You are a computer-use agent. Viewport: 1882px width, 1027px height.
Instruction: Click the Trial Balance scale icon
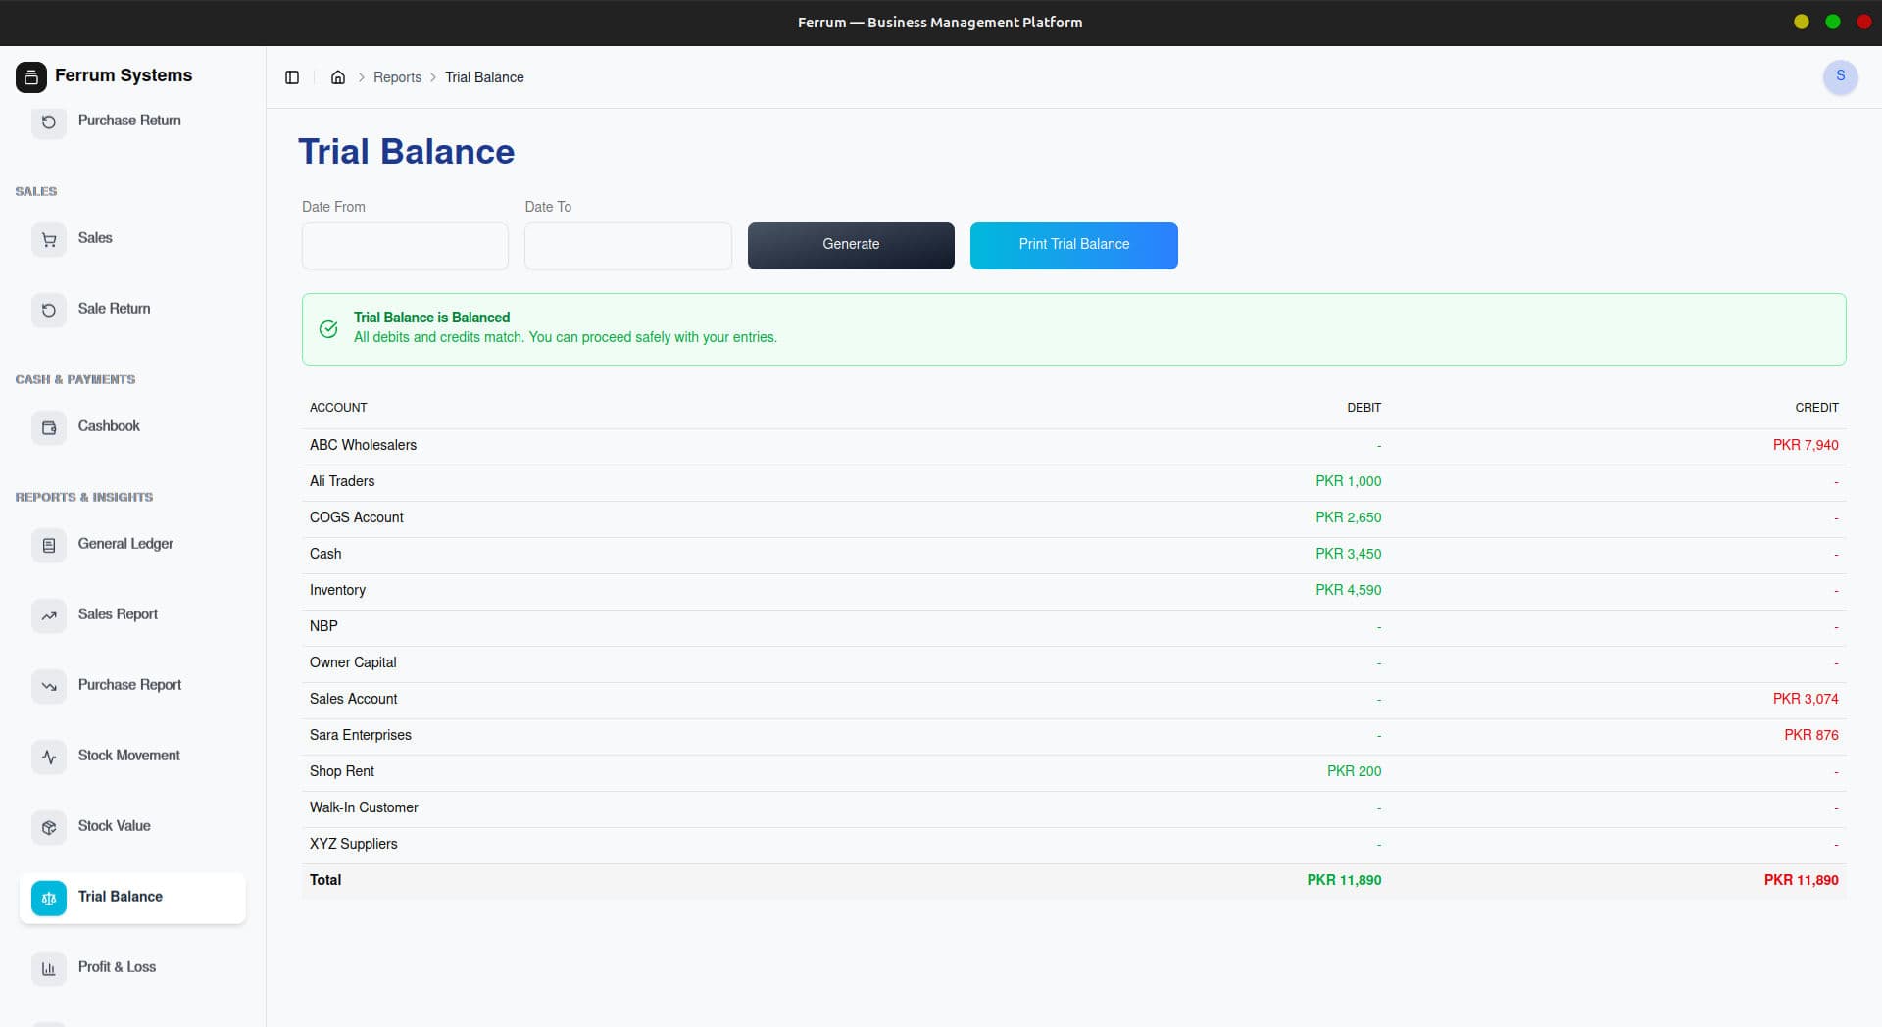point(49,898)
